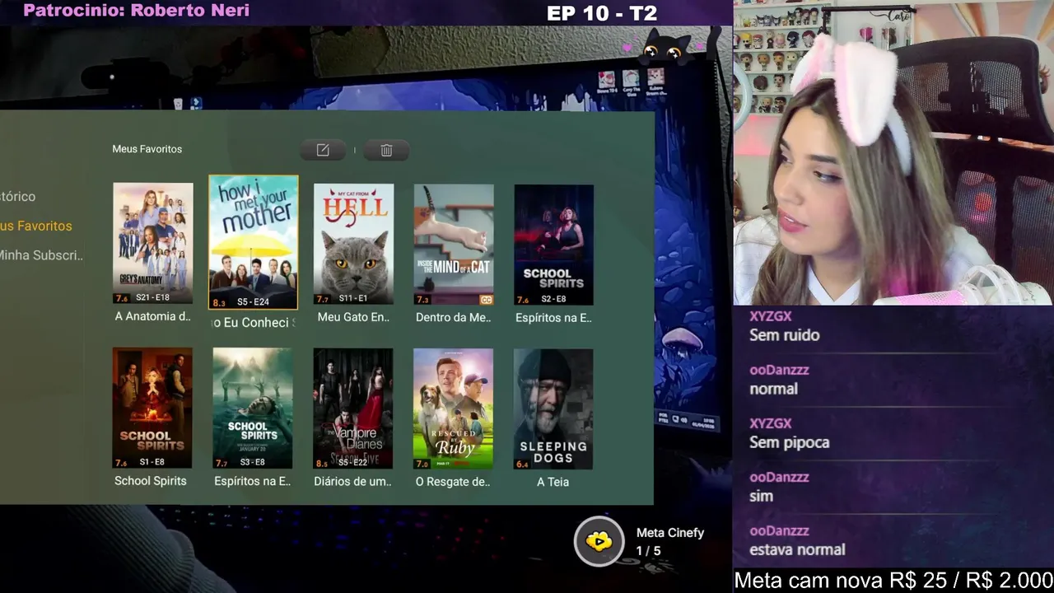Click the 'A Teia' title
Screen dimensions: 1054x593
553,482
